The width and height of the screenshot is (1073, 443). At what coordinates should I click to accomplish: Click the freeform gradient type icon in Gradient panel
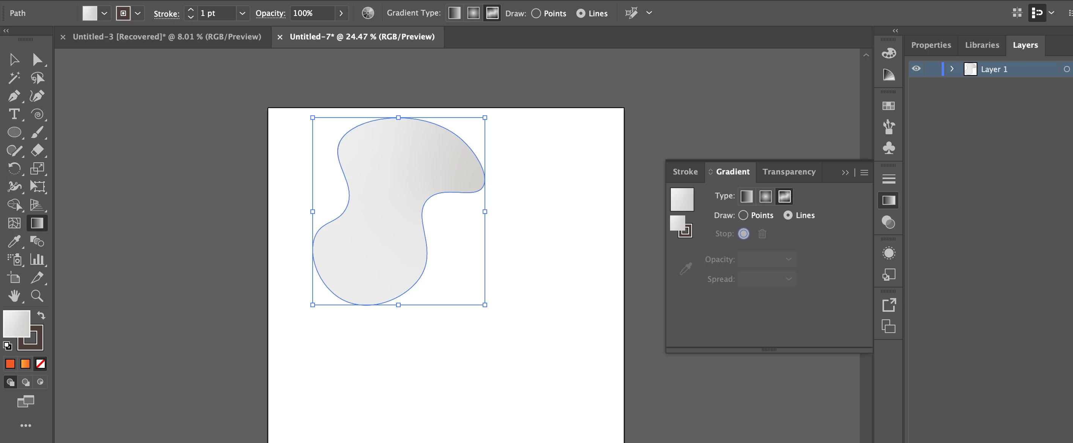[784, 196]
